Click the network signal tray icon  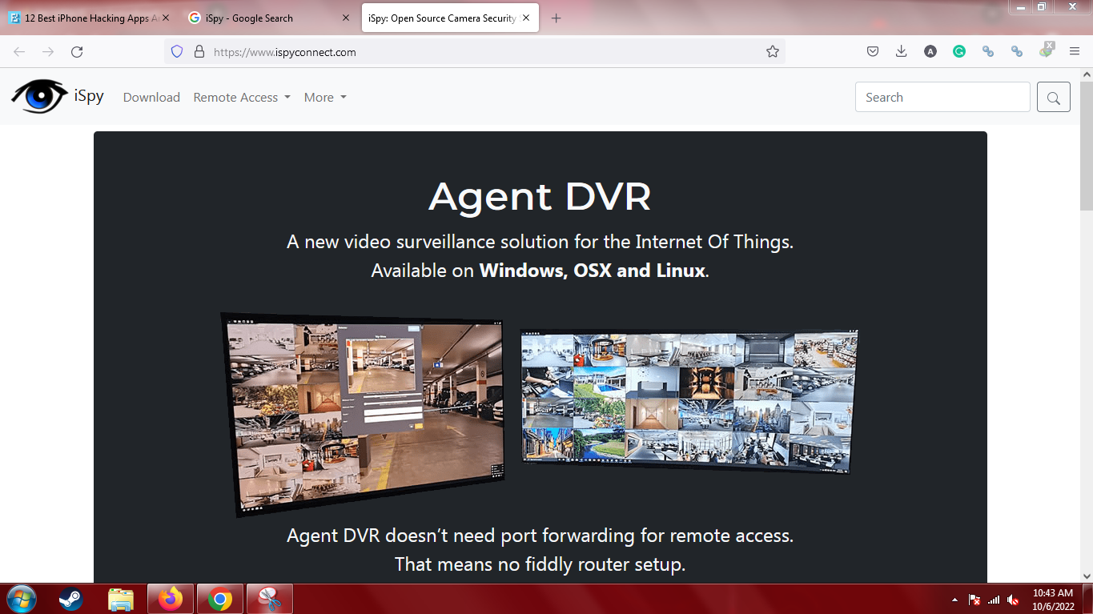click(x=994, y=600)
